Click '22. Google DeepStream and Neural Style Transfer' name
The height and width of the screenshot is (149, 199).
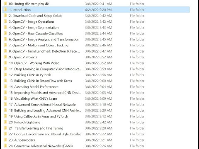[x=45, y=135]
